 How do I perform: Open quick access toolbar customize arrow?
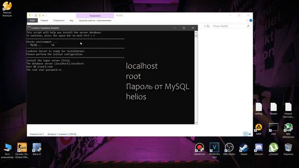[x=43, y=15]
